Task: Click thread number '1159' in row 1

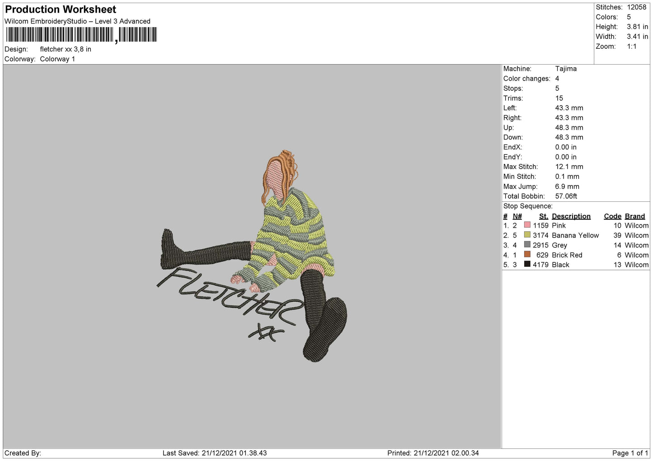Action: [540, 225]
